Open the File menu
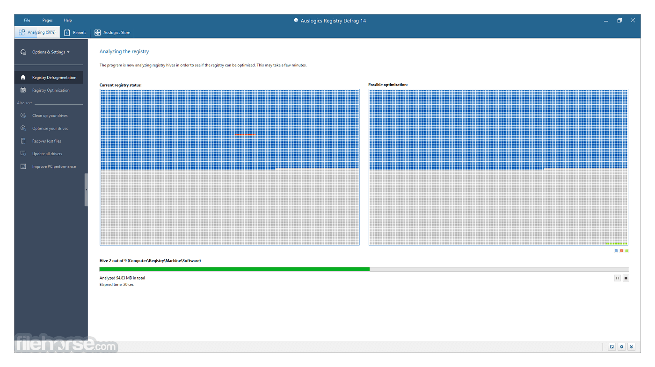The image size is (655, 367). point(27,20)
